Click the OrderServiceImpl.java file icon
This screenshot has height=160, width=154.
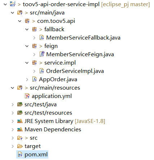41,71
